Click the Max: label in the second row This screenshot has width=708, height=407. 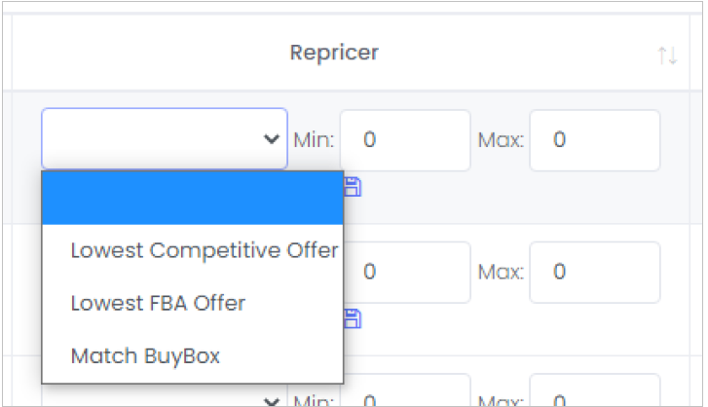(502, 272)
